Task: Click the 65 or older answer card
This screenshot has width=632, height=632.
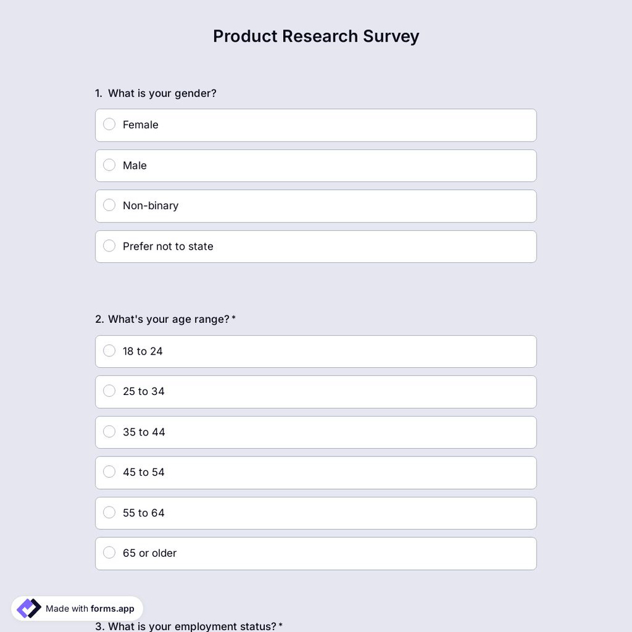Action: (x=316, y=553)
